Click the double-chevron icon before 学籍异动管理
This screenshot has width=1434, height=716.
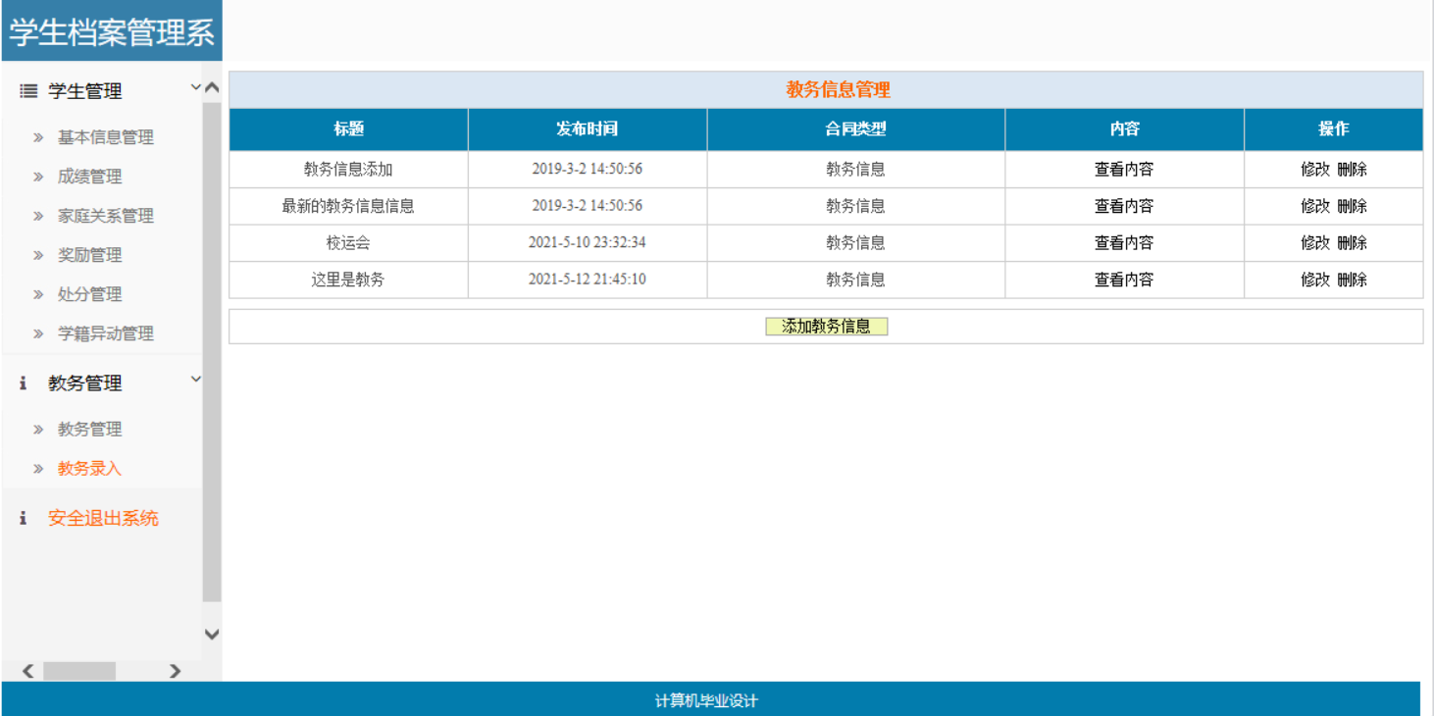38,333
